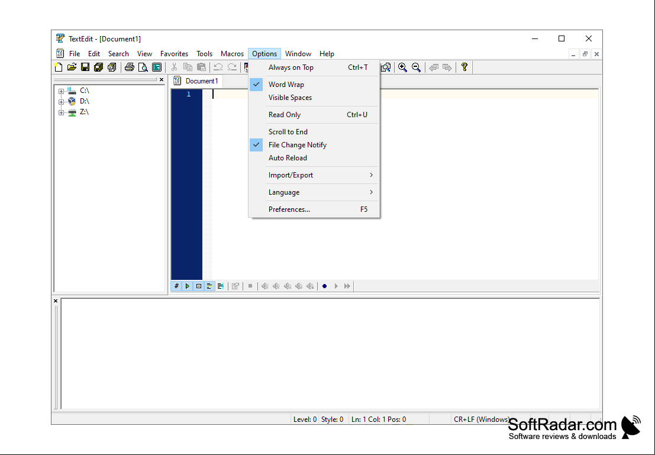Restore down the inner document window

(x=585, y=54)
